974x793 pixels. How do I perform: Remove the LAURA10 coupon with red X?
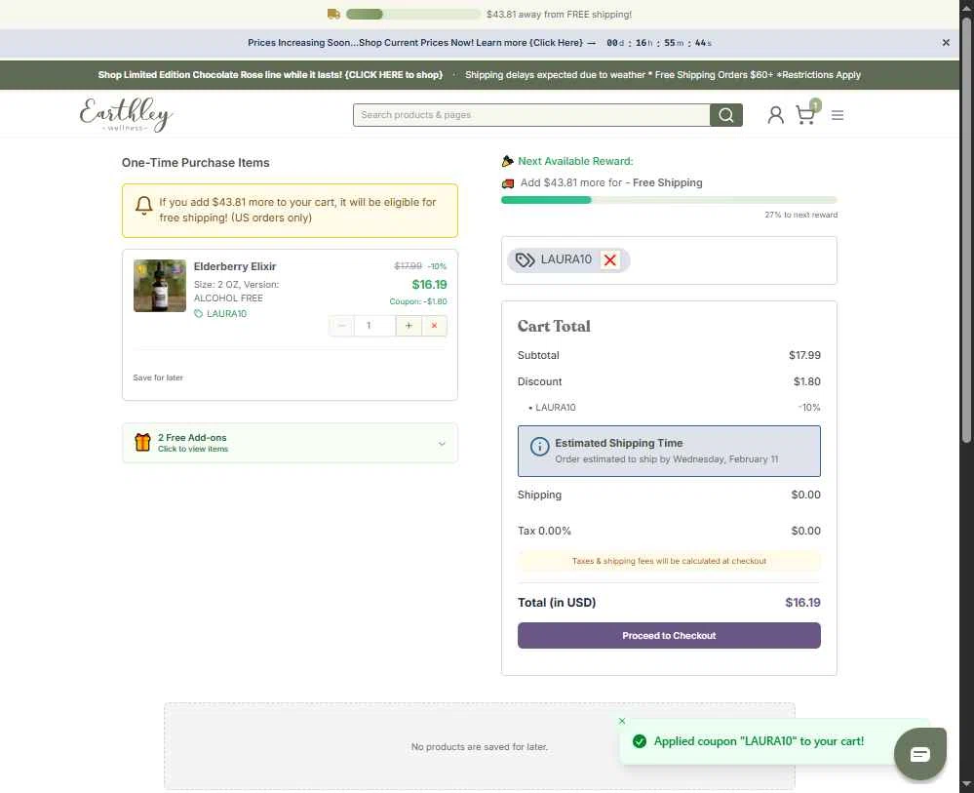tap(610, 259)
